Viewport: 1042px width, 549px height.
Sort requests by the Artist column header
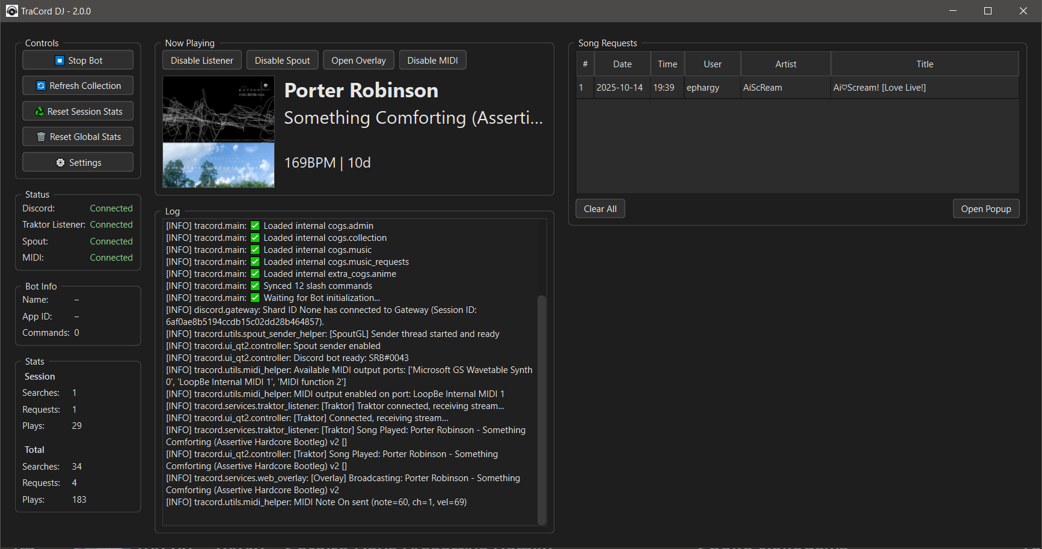(786, 64)
